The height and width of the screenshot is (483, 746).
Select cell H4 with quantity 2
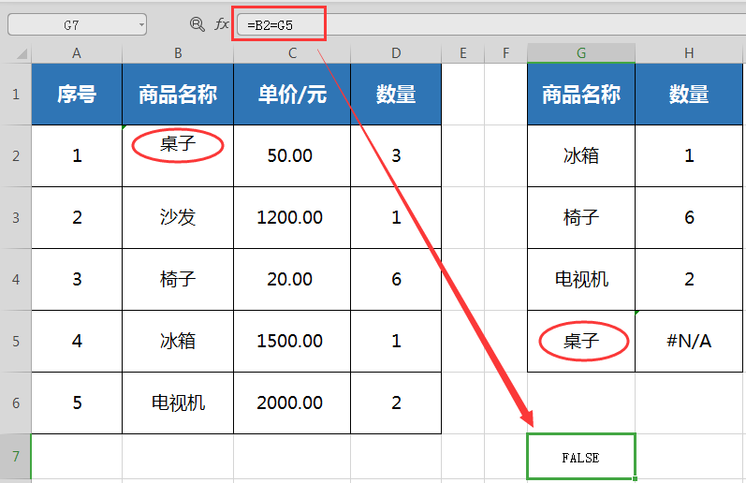(689, 280)
